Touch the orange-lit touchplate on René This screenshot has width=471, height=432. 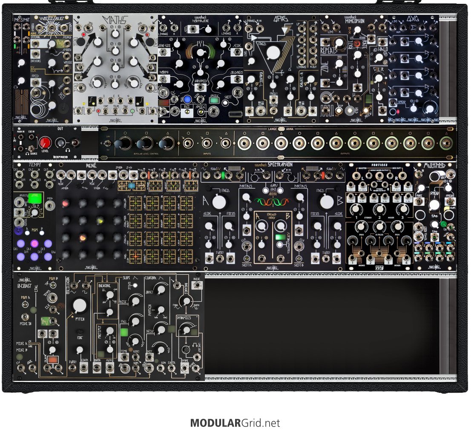point(135,256)
